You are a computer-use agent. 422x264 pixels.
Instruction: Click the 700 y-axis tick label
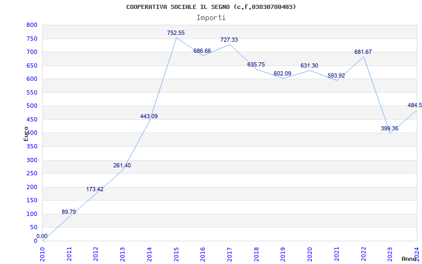click(32, 52)
